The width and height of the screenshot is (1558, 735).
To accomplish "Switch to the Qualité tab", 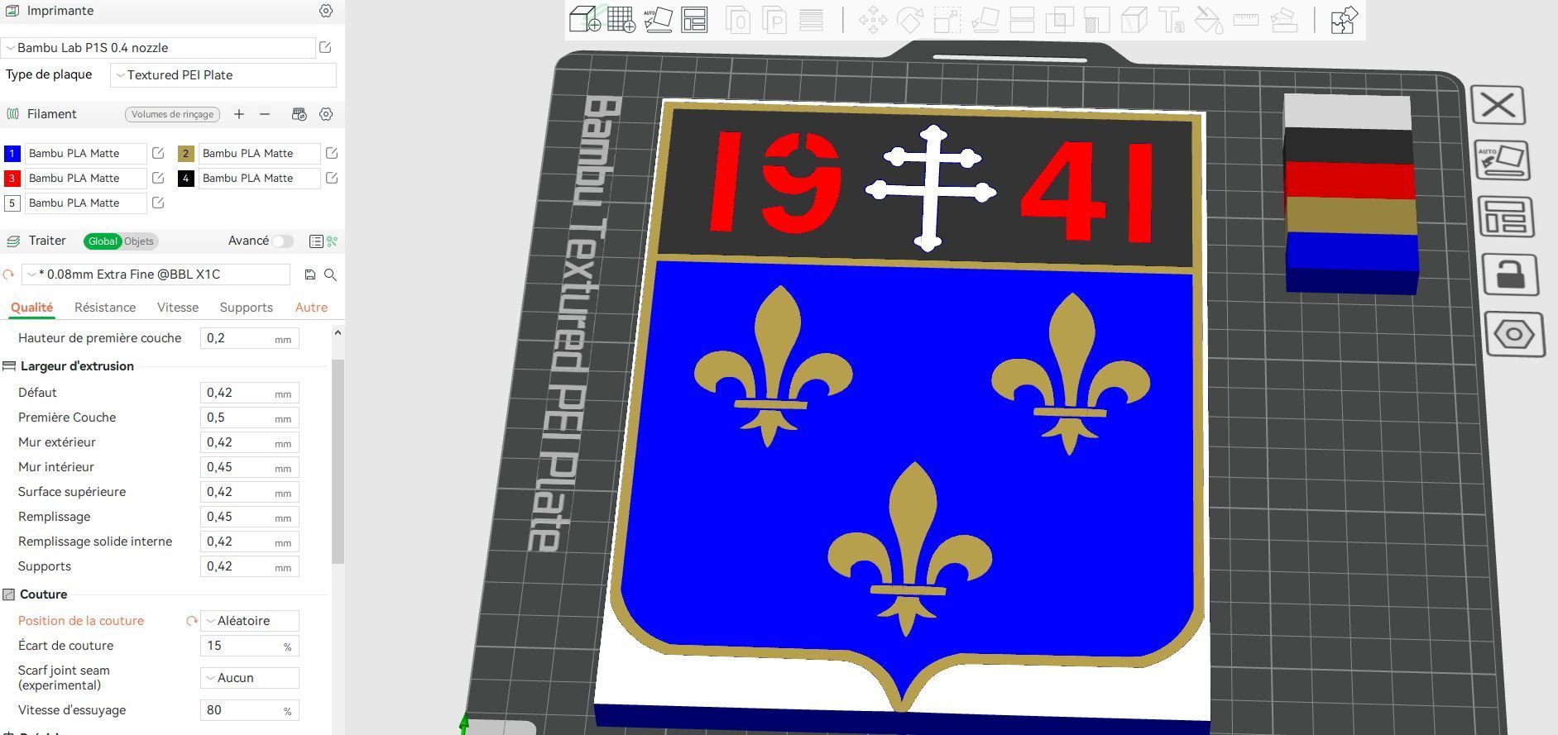I will (x=32, y=308).
